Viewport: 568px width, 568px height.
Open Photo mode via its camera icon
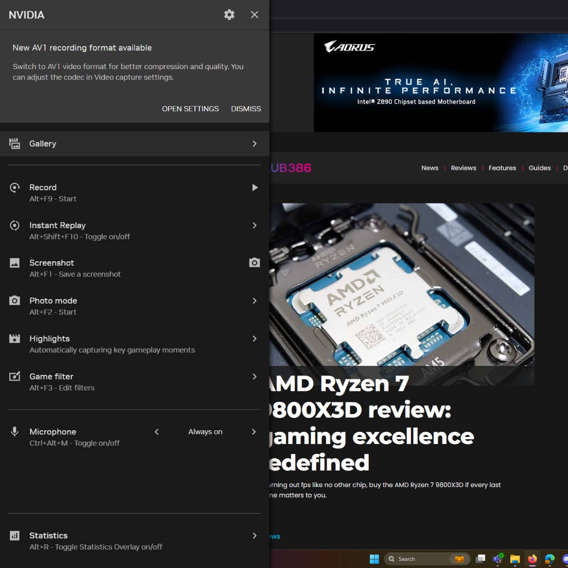[x=15, y=301]
